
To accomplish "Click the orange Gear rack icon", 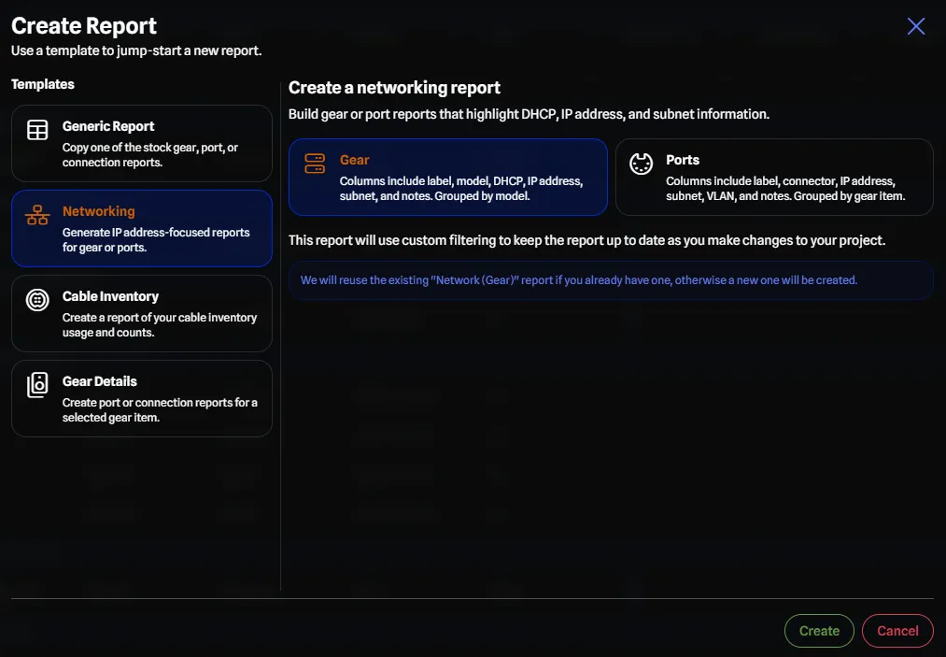I will coord(315,164).
